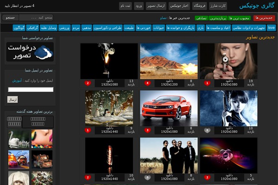Click the 'ورود' login button
Image resolution: width=278 pixels, height=185 pixels.
[x=139, y=6]
